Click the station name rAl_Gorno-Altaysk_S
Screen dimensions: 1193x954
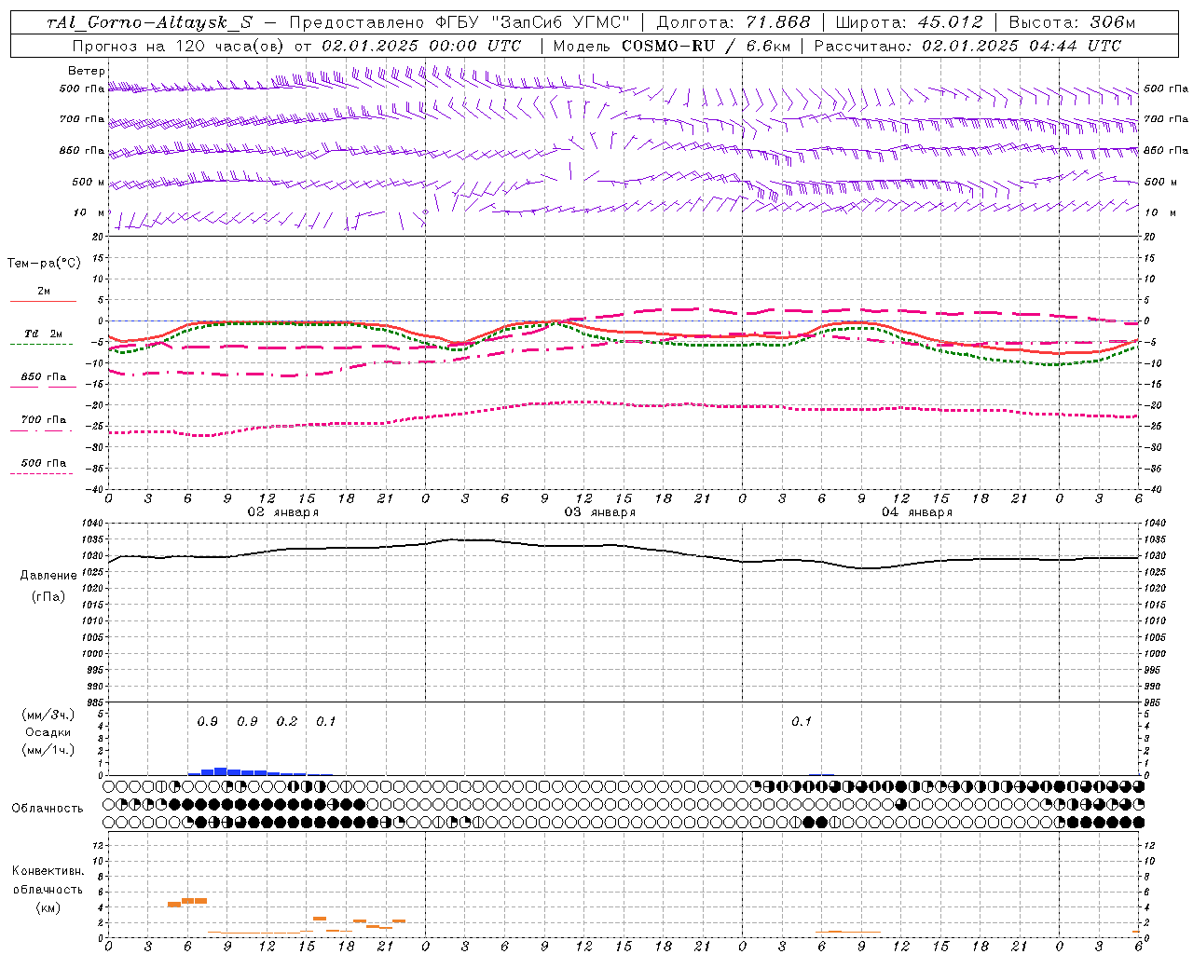[149, 22]
